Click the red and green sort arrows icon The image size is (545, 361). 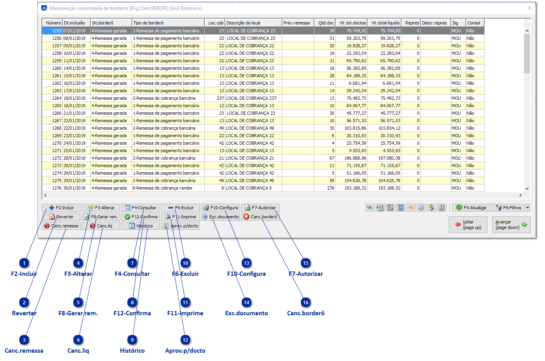click(x=401, y=208)
